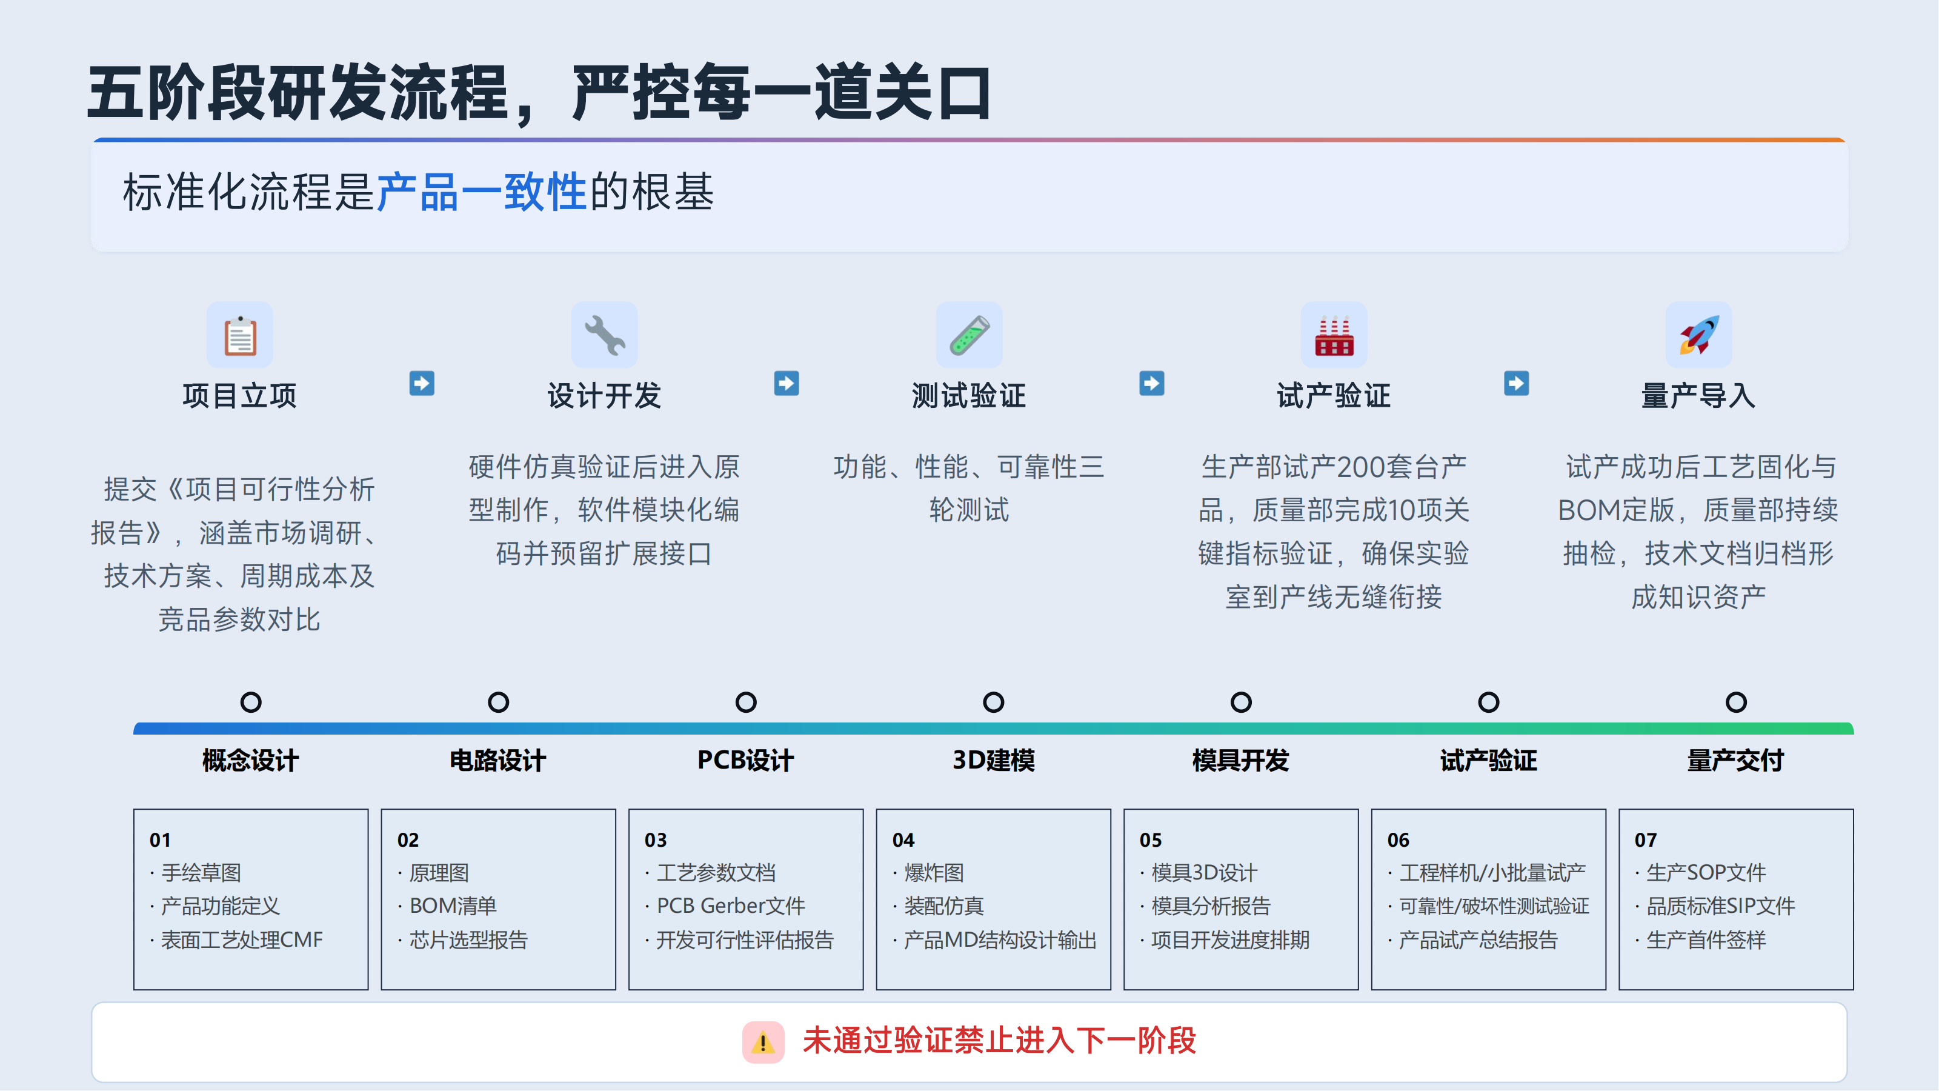Click the arrow between 设计开发 and 测试验证
The height and width of the screenshot is (1091, 1939).
pos(787,383)
